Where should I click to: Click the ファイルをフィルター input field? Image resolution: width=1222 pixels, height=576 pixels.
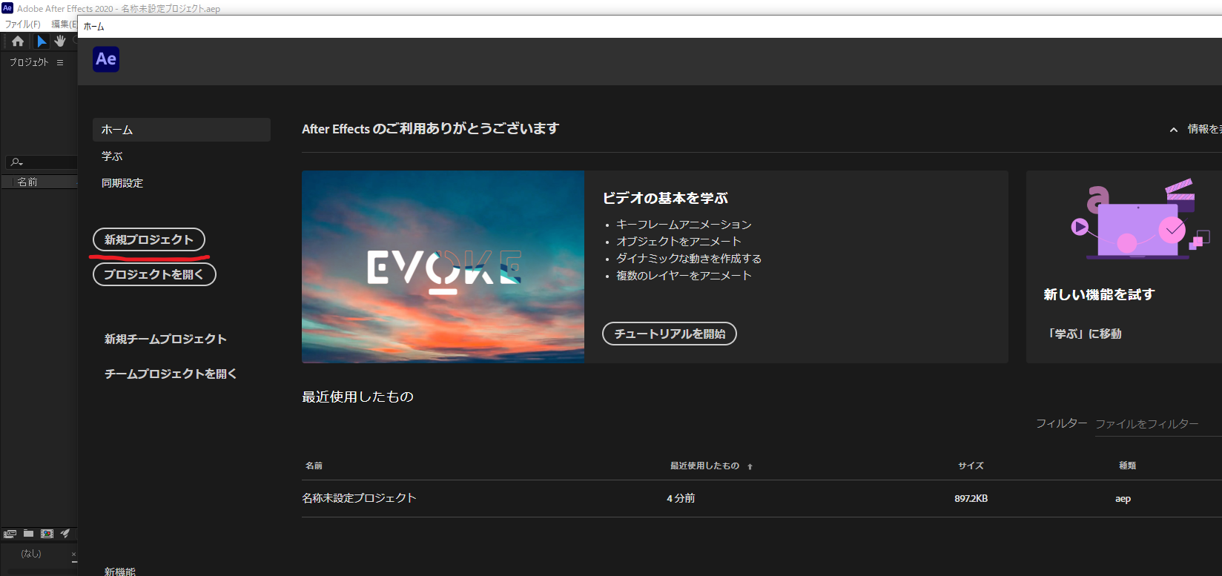(1158, 424)
